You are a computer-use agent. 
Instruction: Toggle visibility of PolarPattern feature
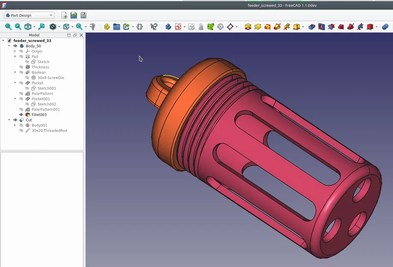[21, 94]
